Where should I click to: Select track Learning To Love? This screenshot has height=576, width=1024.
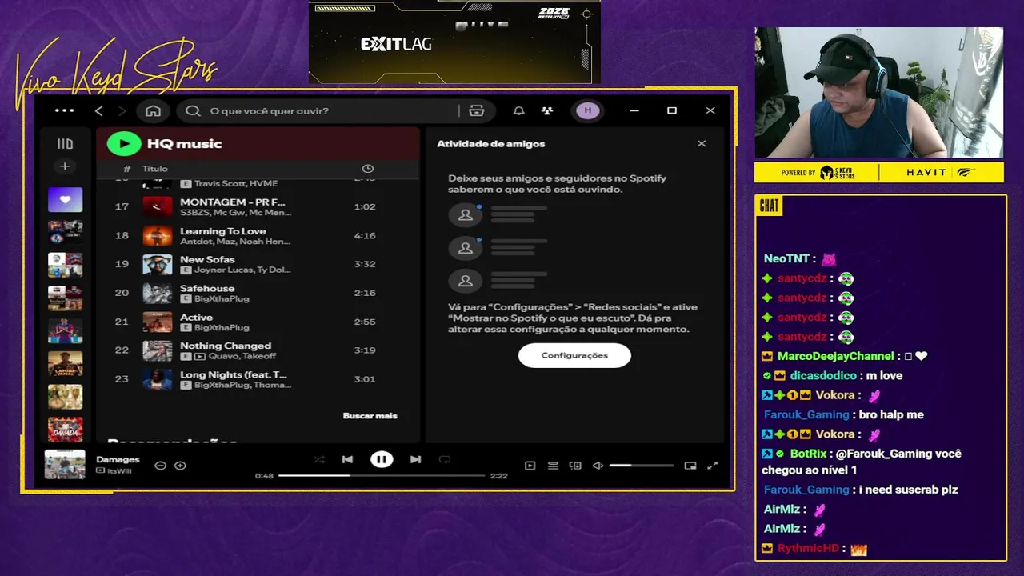[256, 235]
